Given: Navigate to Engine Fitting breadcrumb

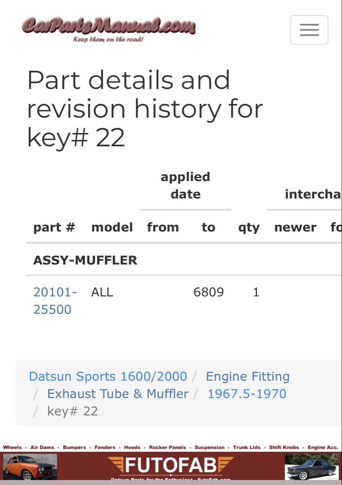Looking at the screenshot, I should pyautogui.click(x=247, y=376).
